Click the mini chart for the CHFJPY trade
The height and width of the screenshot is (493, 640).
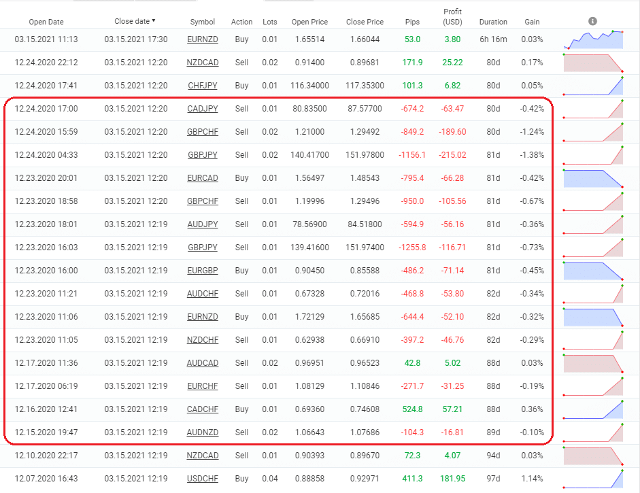[593, 86]
